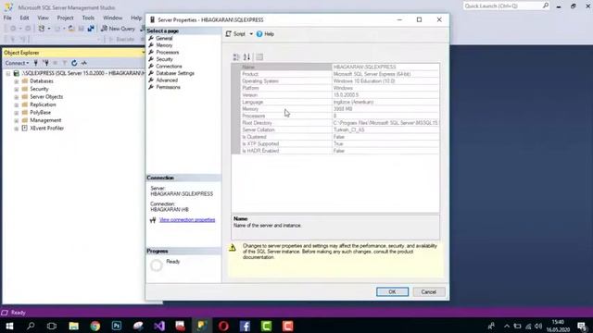This screenshot has height=333, width=593.
Task: Select the Product property row
Action: (x=340, y=74)
